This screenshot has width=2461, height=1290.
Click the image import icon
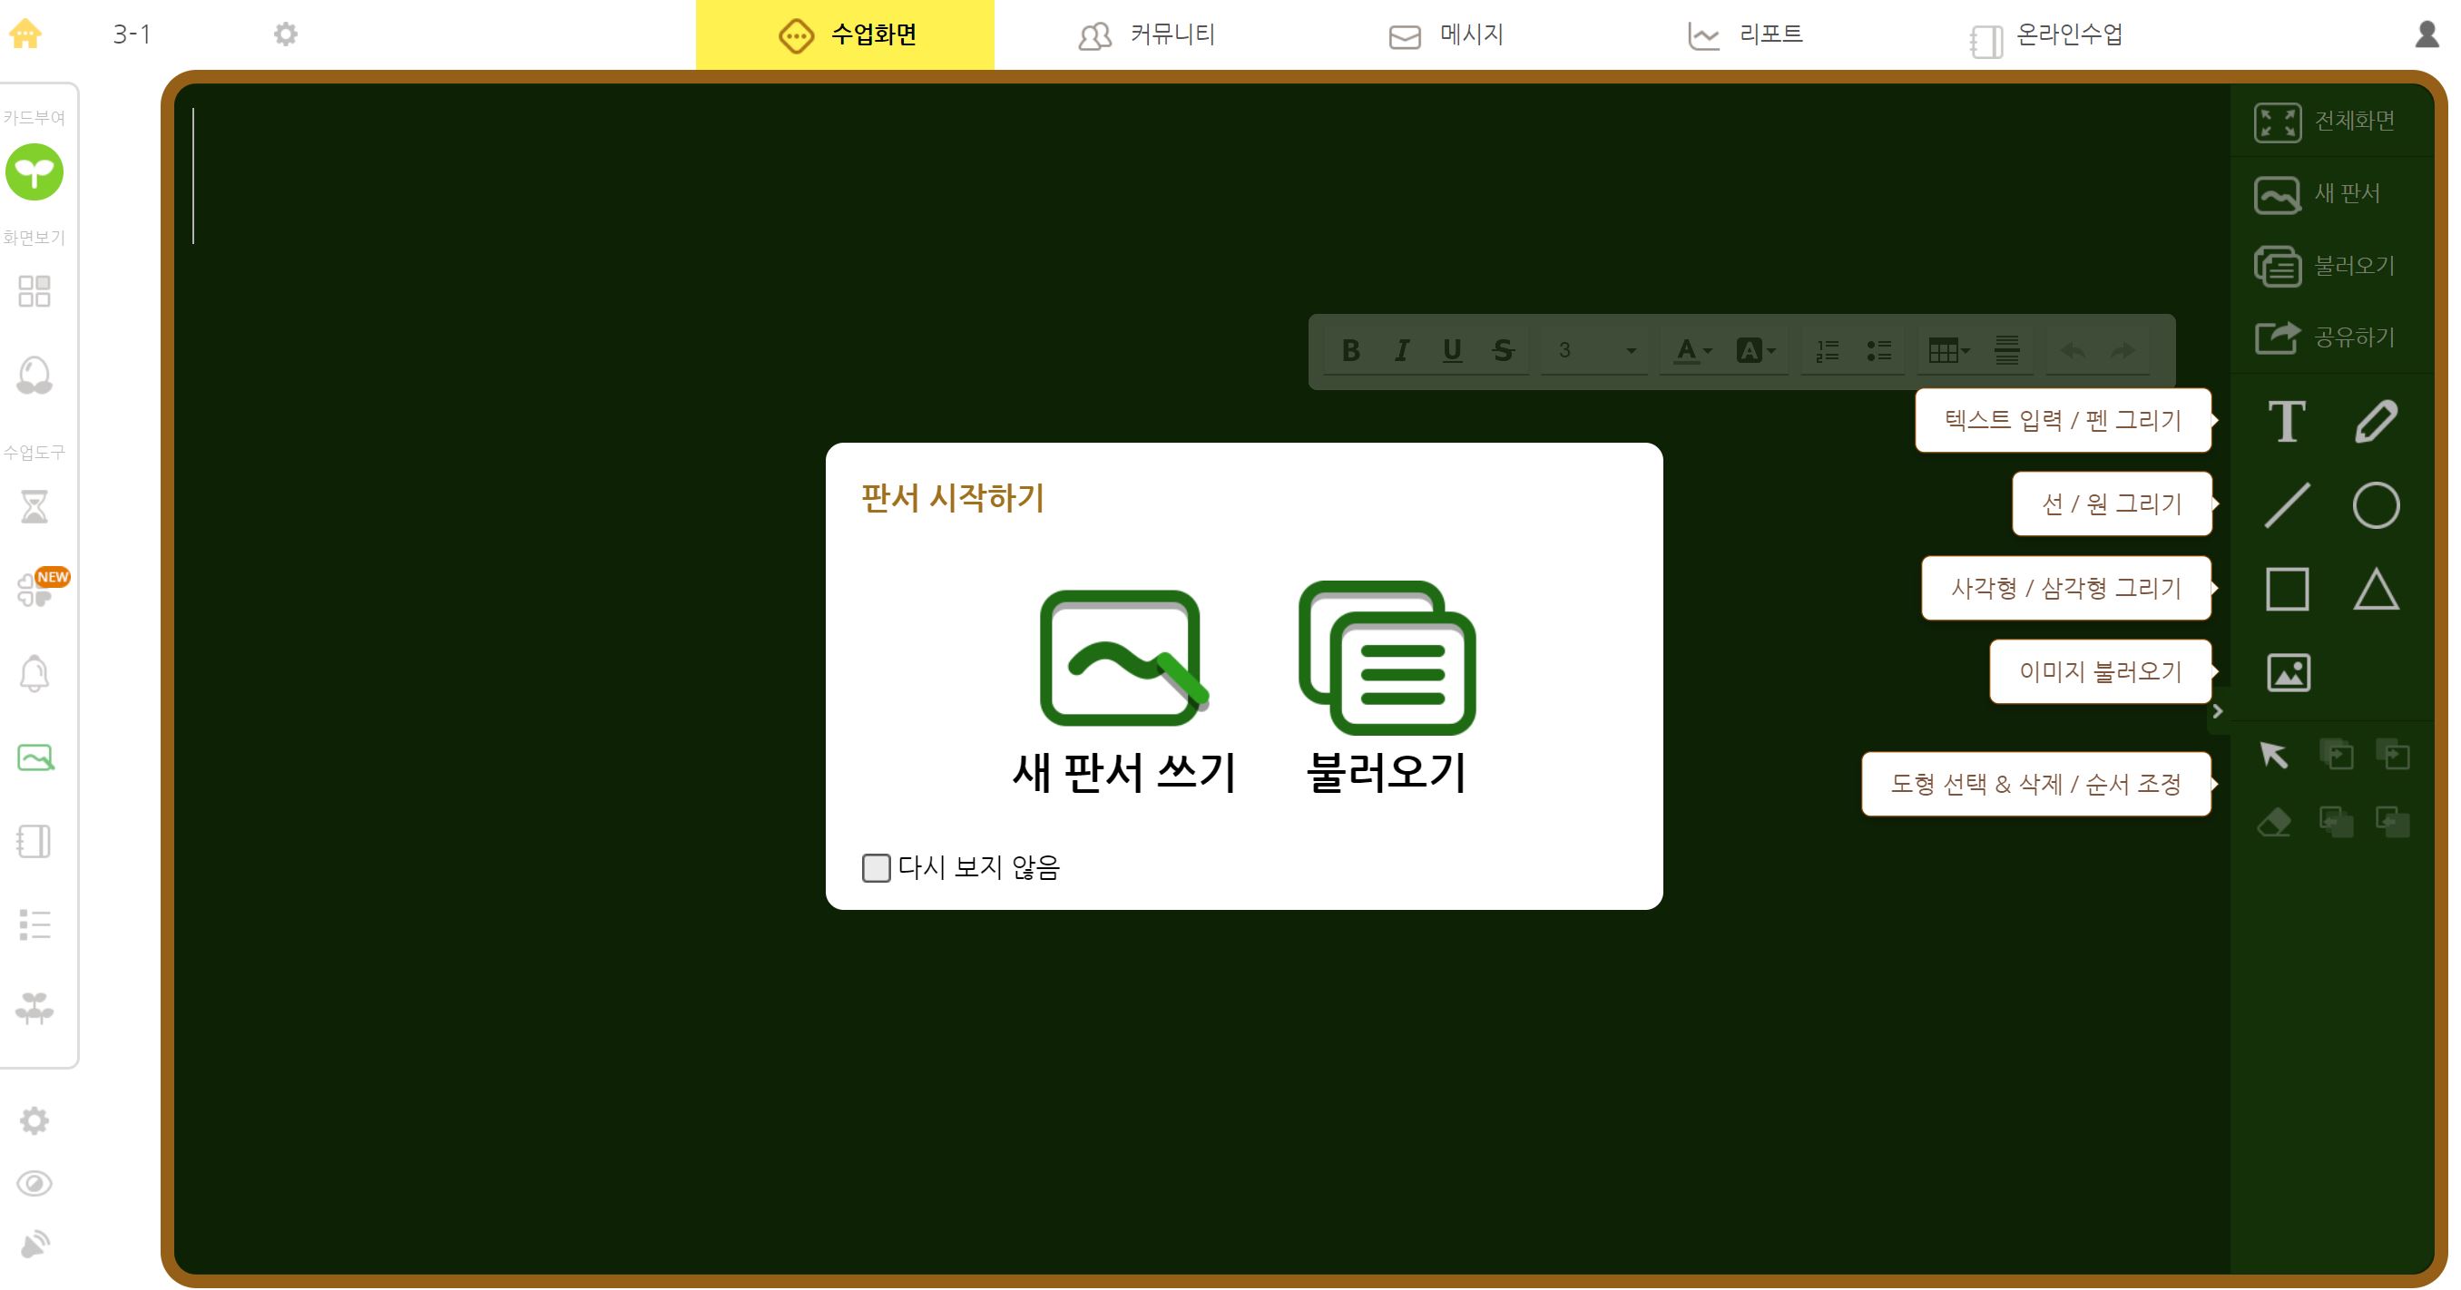(x=2288, y=673)
